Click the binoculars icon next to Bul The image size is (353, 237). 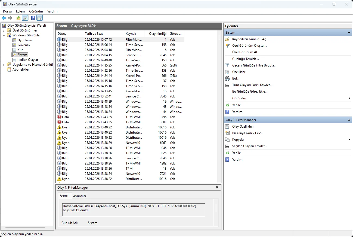tap(227, 78)
